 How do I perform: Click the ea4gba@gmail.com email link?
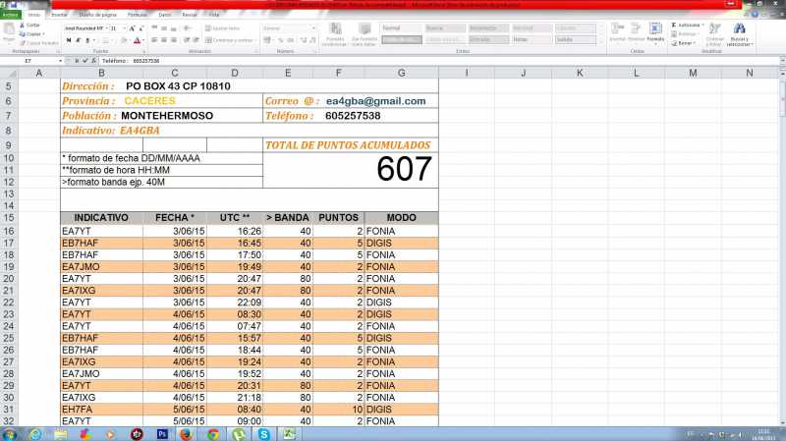coord(375,101)
